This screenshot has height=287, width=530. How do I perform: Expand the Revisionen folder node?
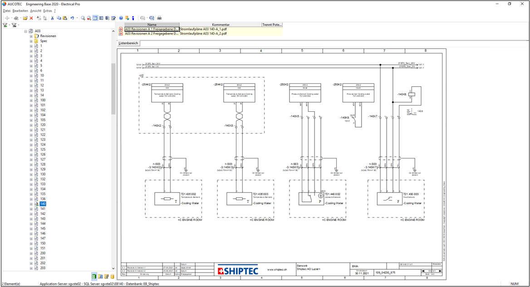[31, 36]
